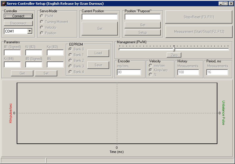Click the Kp (#3) parameter field
Image resolution: width=235 pixels, height=164 pixels.
click(55, 53)
